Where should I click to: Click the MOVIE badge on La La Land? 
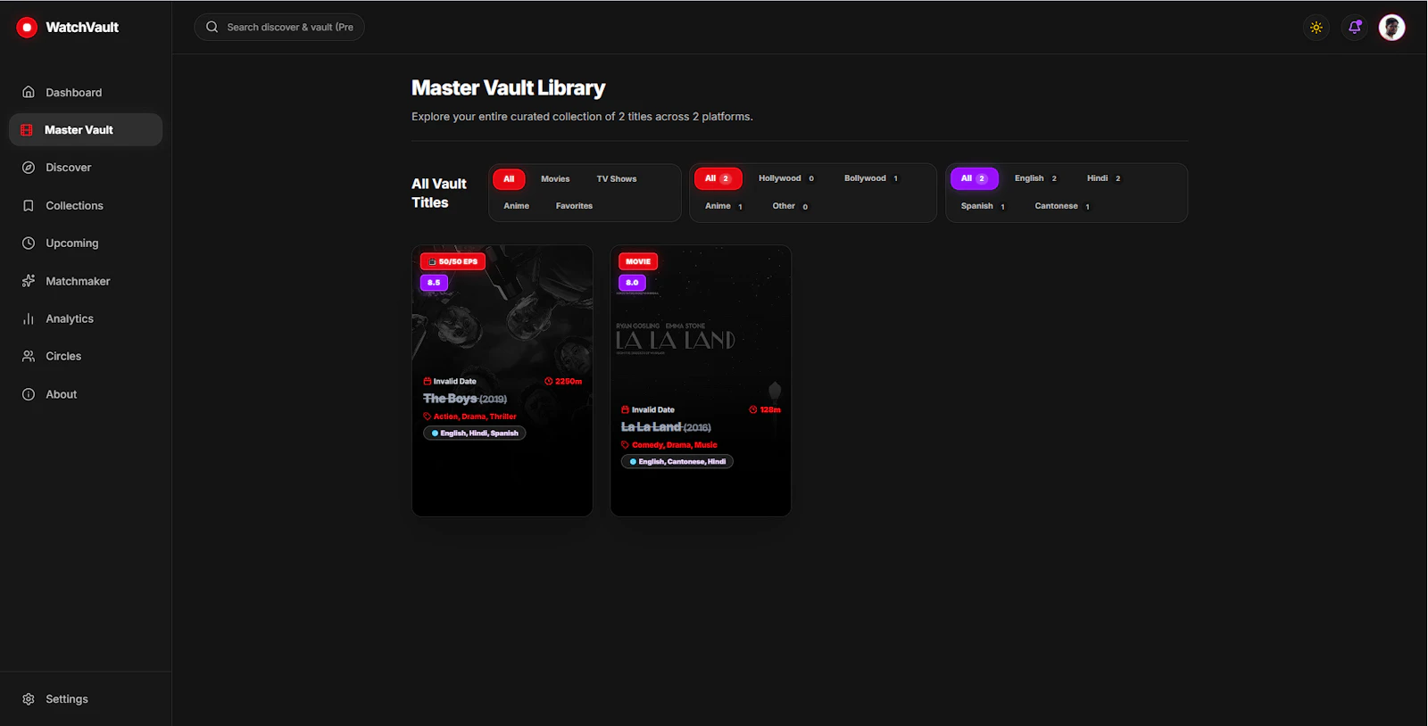tap(638, 261)
